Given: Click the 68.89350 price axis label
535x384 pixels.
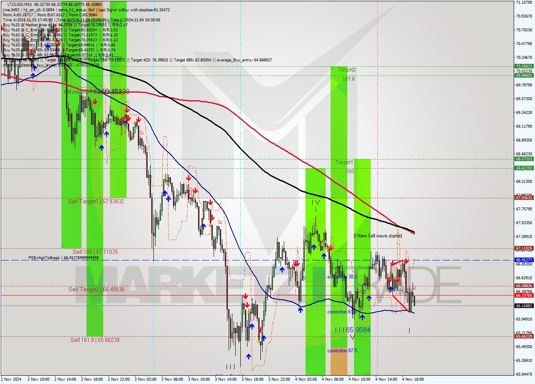Looking at the screenshot, I should [x=524, y=140].
